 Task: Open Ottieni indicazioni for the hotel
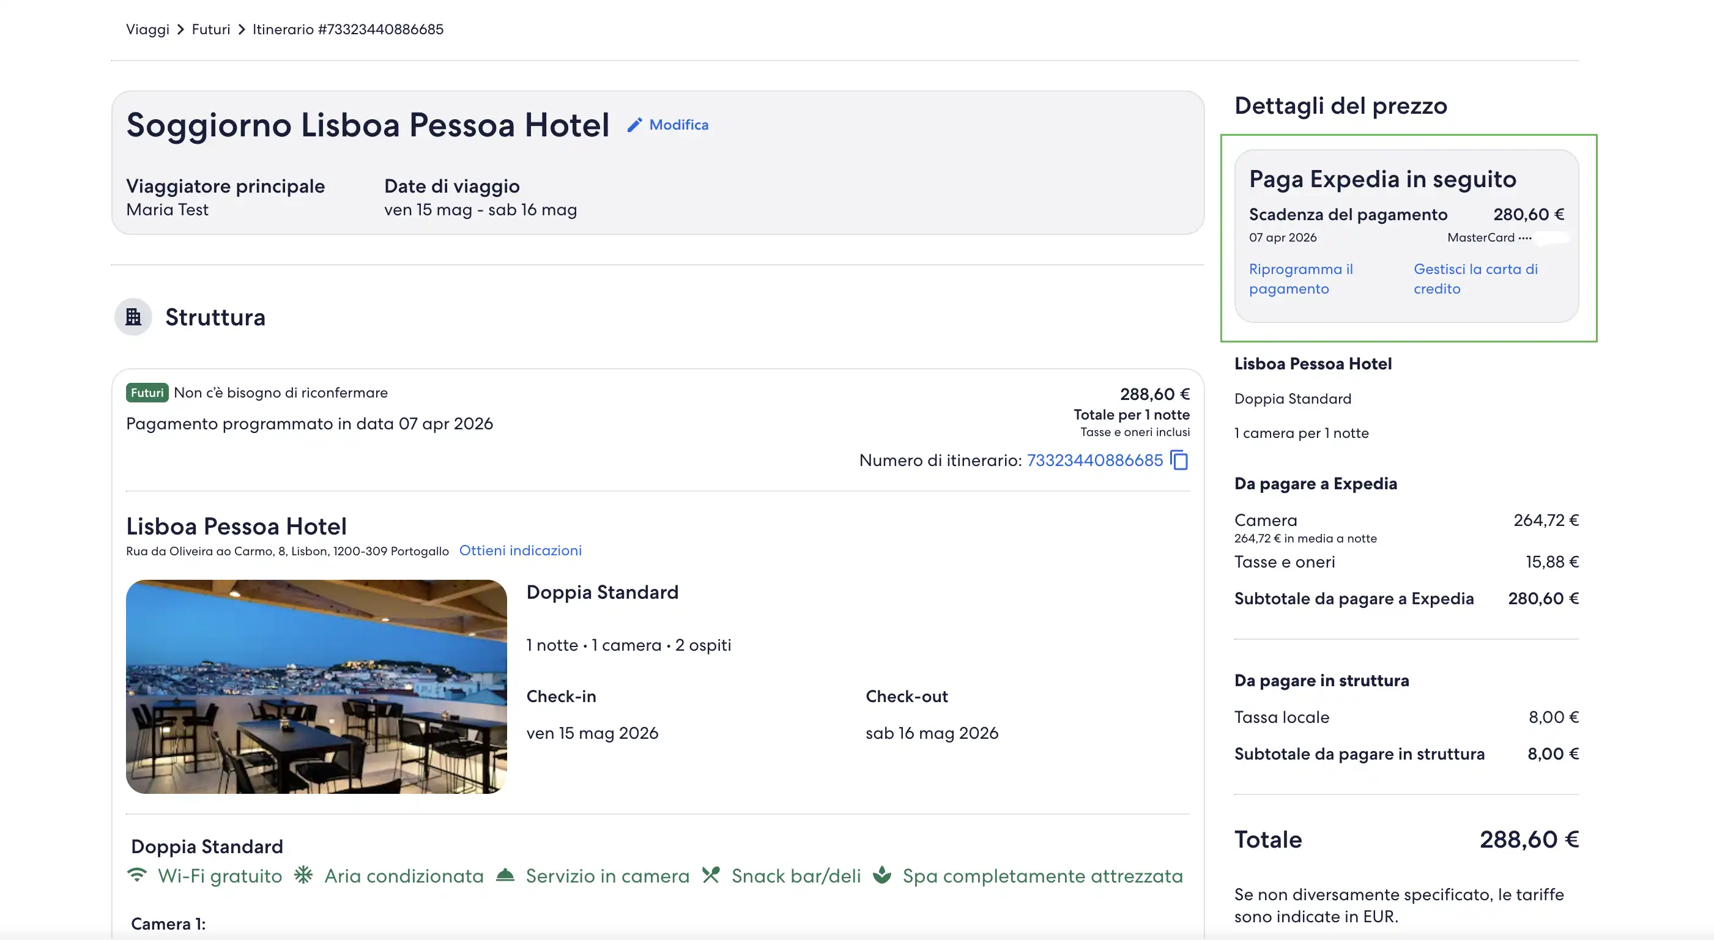(x=521, y=550)
